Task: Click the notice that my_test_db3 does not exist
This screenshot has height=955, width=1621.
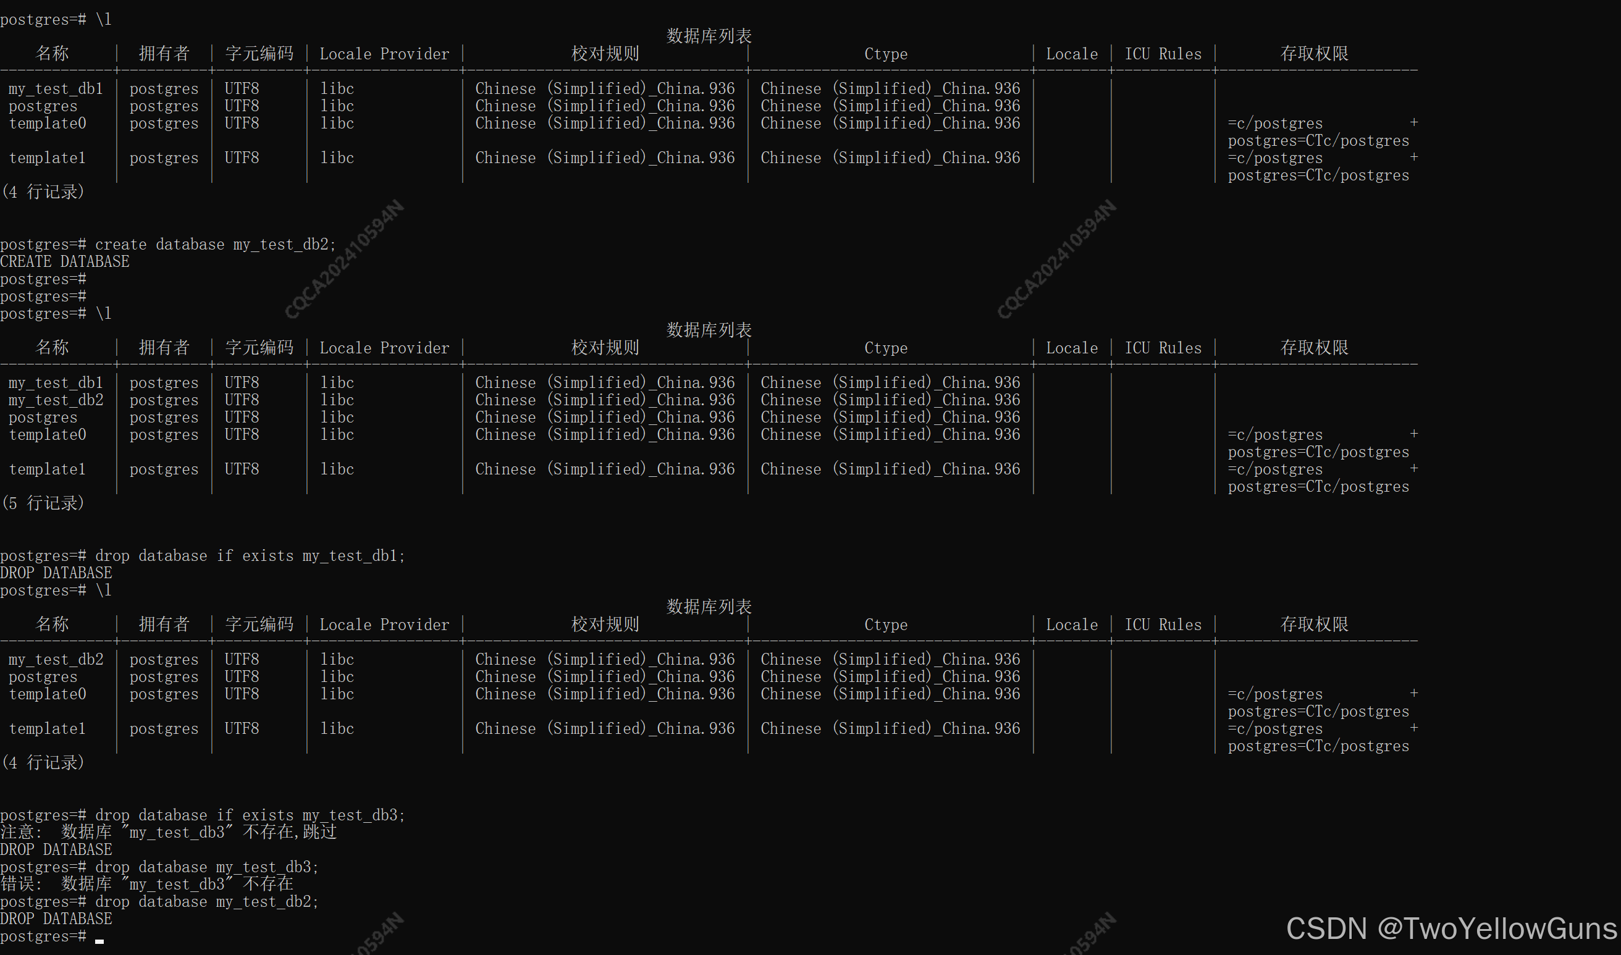Action: point(169,832)
